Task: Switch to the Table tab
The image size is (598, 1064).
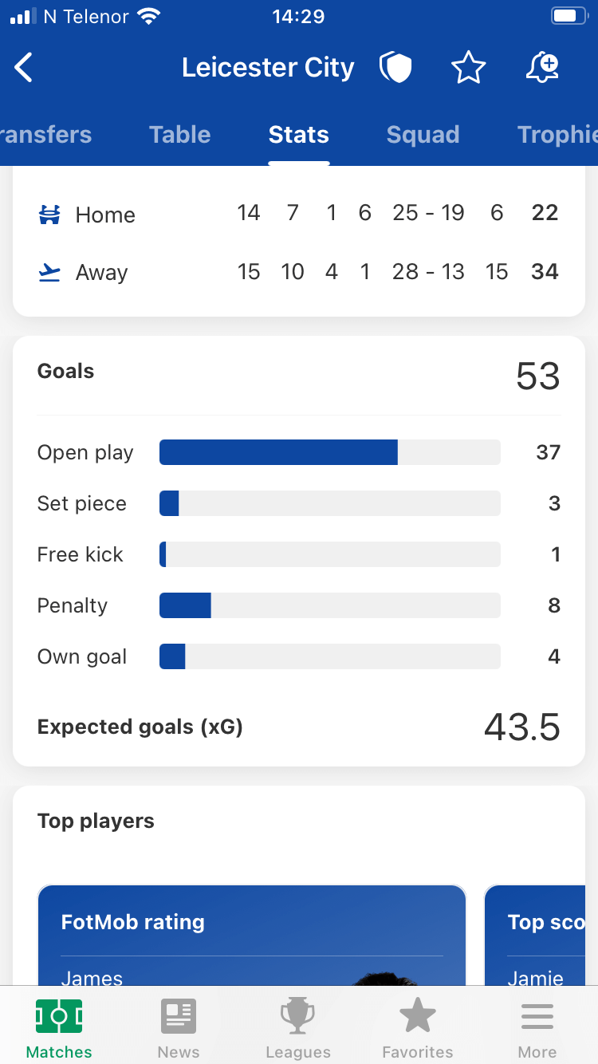Action: (x=179, y=135)
